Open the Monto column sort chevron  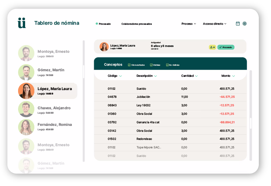233,76
